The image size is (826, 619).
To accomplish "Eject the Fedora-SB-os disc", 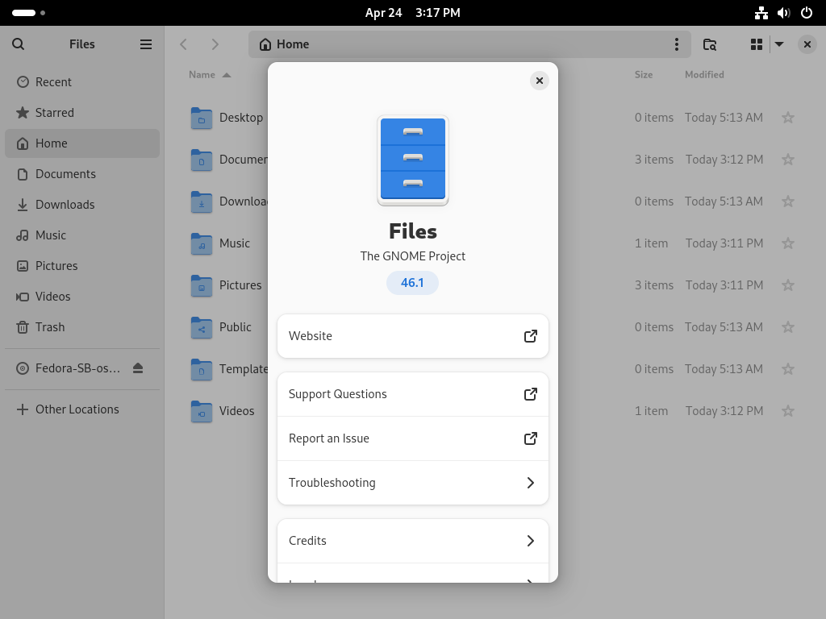I will (138, 368).
